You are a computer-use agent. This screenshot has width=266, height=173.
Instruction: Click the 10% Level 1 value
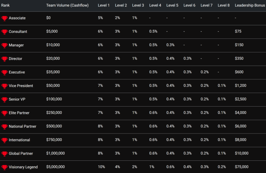[x=101, y=167]
